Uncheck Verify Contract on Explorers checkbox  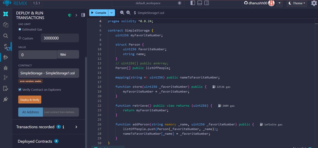tap(20, 90)
